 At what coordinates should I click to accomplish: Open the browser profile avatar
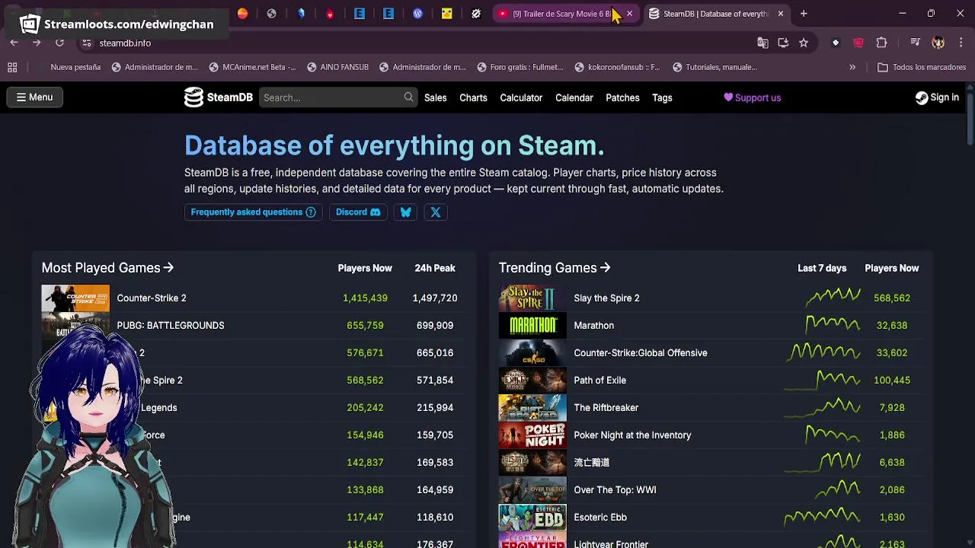pyautogui.click(x=938, y=43)
